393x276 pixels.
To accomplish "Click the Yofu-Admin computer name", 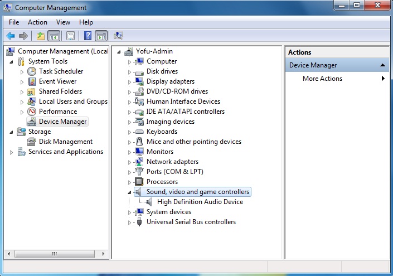I will coord(154,51).
